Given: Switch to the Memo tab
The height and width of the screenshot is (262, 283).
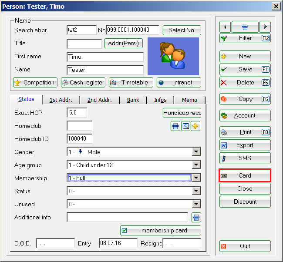Looking at the screenshot, I should 189,100.
